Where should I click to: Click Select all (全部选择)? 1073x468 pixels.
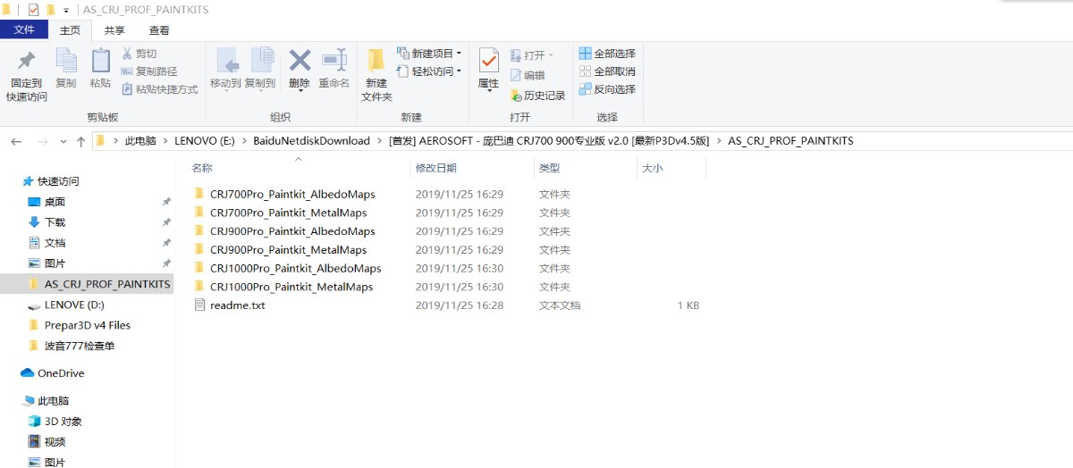click(x=607, y=54)
